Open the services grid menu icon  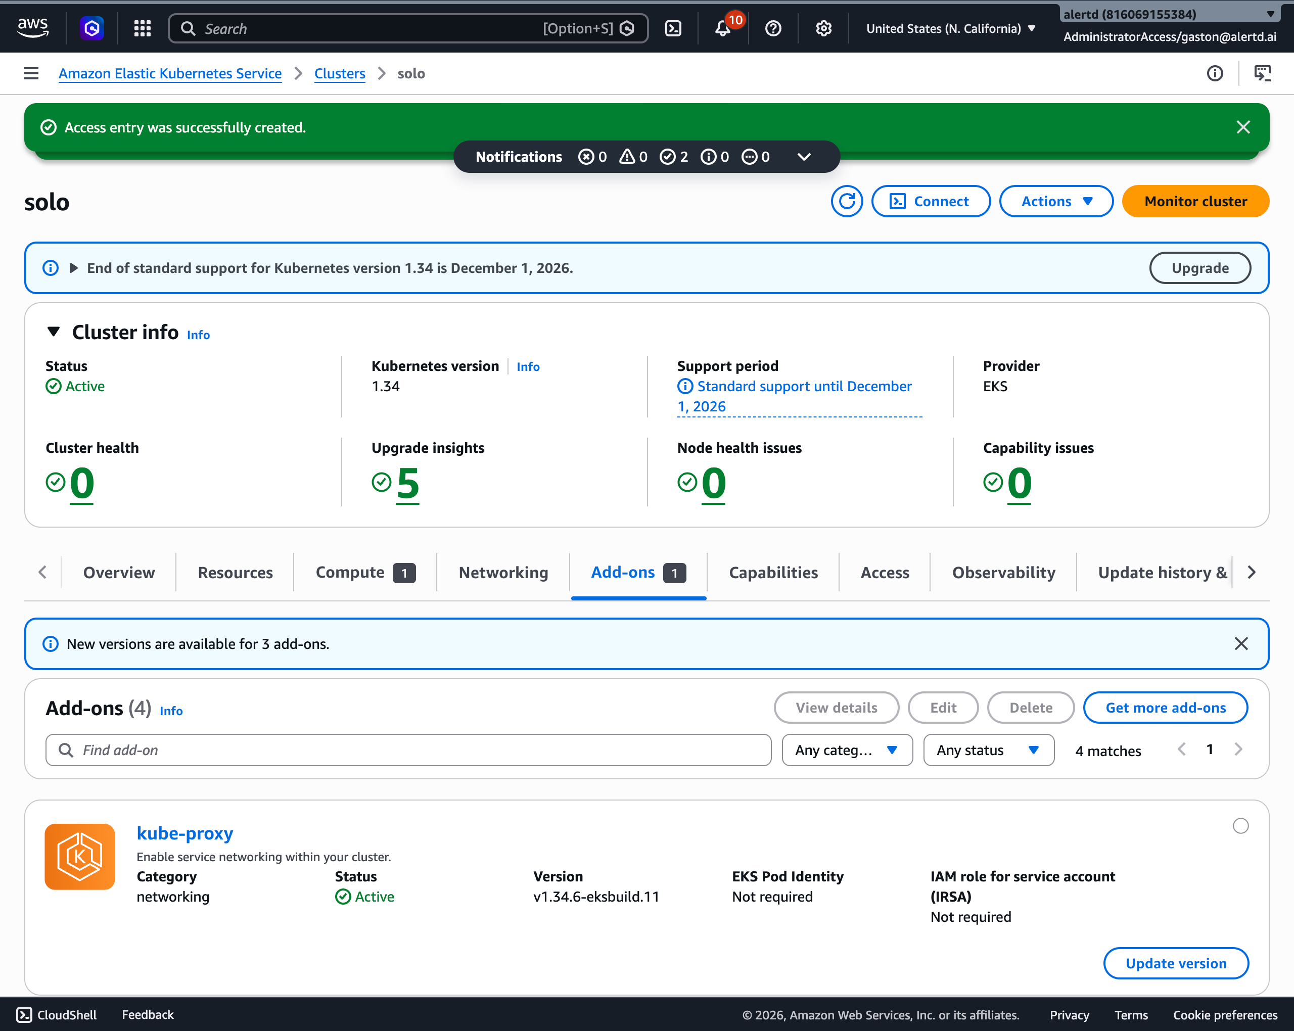(142, 28)
